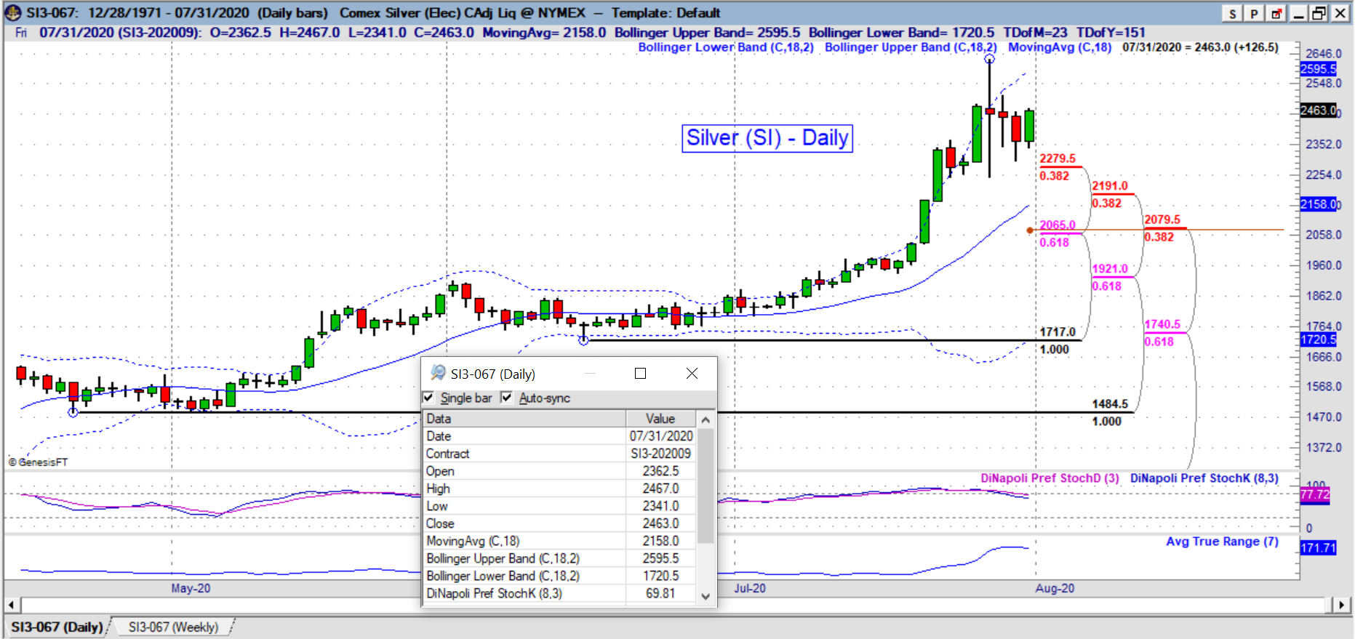Image resolution: width=1355 pixels, height=639 pixels.
Task: Click the data list scroll-up arrow
Action: tap(705, 419)
